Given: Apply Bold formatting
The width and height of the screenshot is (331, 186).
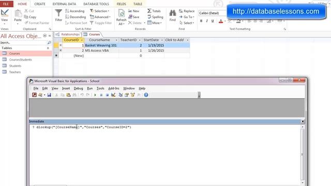Looking at the screenshot, I should [201, 21].
